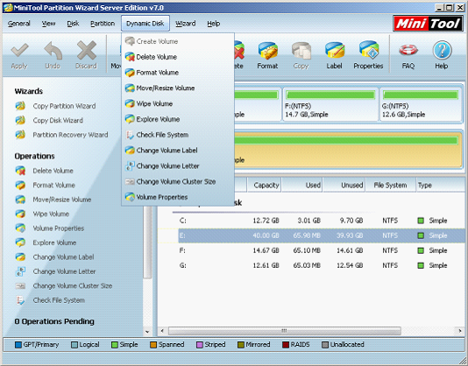468x366 pixels.
Task: Click Explore Volume icon in Operations panel
Action: [20, 243]
